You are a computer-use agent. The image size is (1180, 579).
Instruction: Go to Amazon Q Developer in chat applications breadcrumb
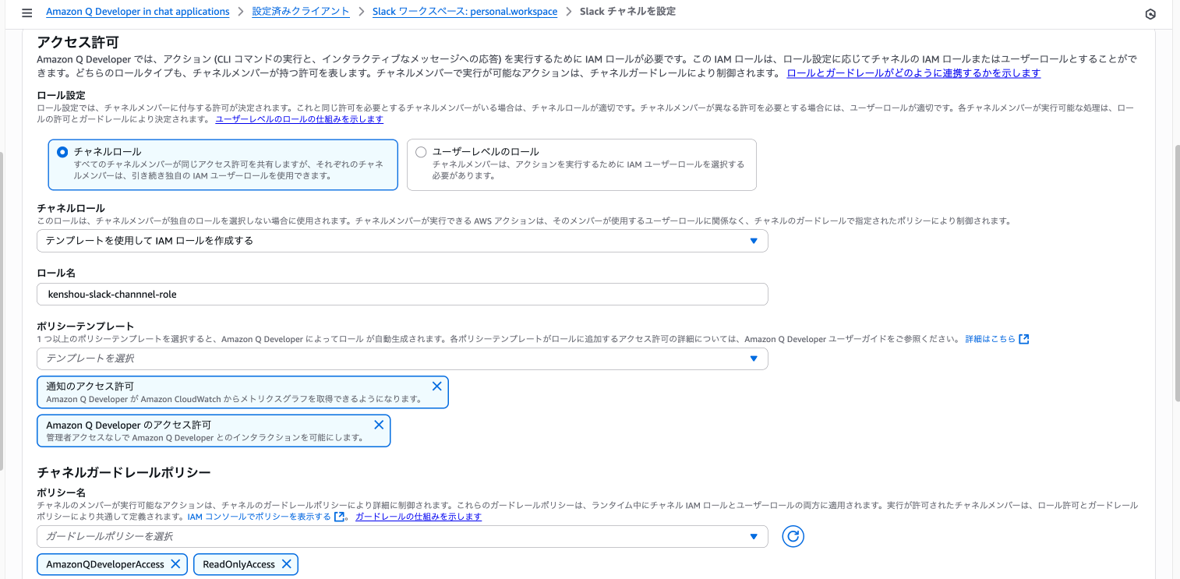point(138,12)
